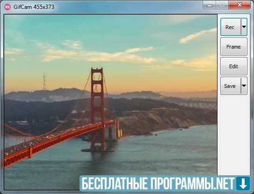Click the GifCam 455x373 title text
The image size is (254, 194).
click(34, 7)
